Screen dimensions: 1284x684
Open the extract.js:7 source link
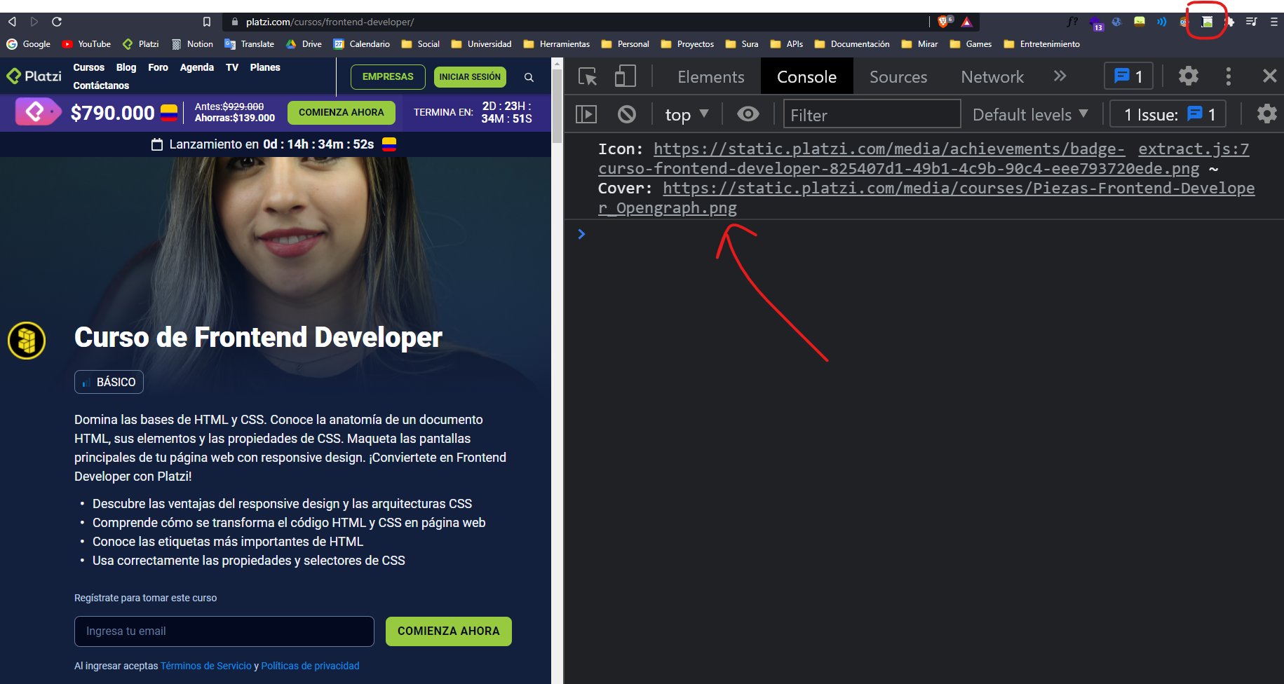[1194, 149]
